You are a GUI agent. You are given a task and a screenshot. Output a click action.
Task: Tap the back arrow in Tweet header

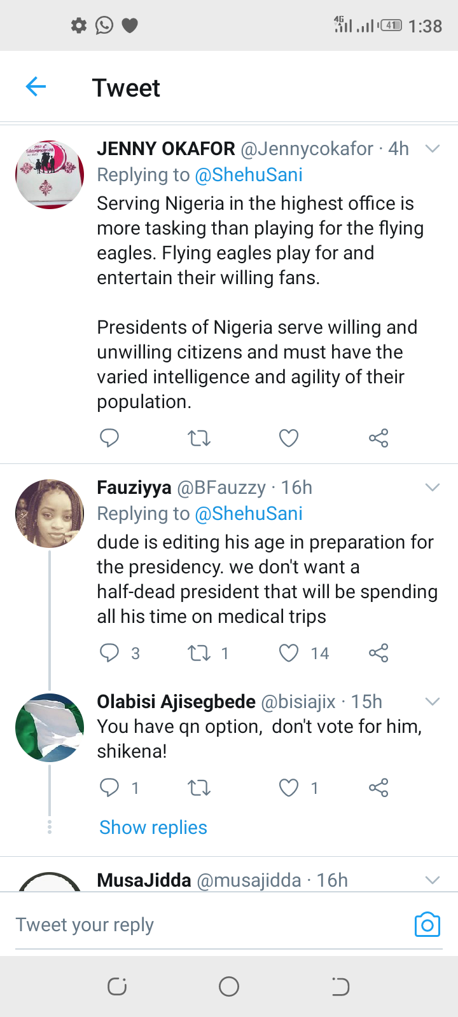point(36,86)
